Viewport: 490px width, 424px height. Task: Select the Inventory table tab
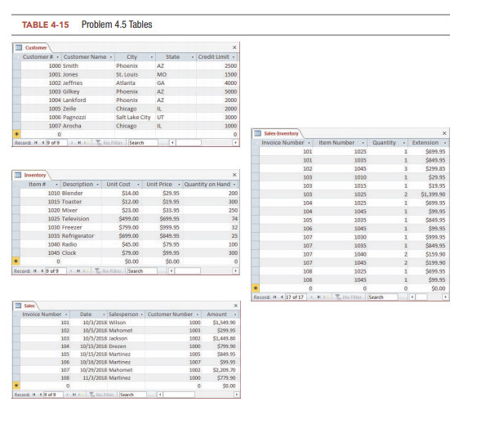[x=31, y=175]
